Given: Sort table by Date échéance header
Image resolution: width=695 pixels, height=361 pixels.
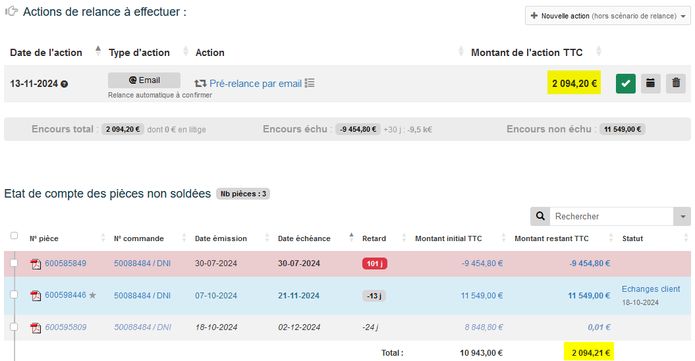Looking at the screenshot, I should point(304,238).
